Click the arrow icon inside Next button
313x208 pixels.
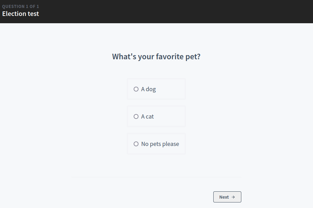pos(233,197)
